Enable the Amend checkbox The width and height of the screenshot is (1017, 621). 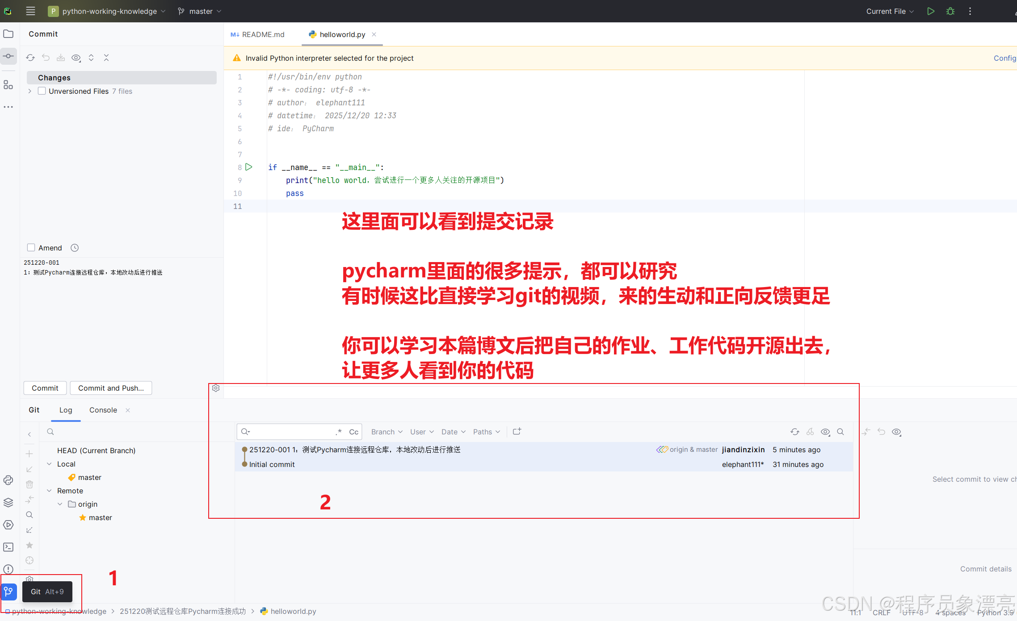[31, 248]
